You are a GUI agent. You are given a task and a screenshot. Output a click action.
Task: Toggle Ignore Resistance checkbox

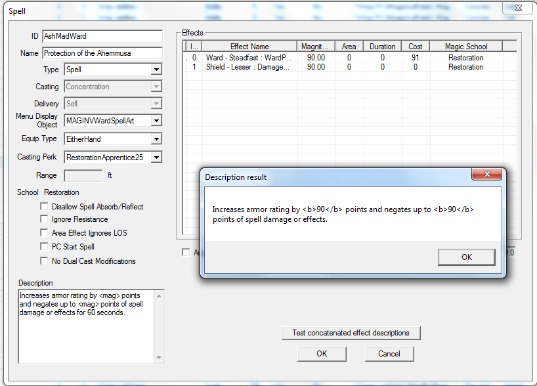click(44, 219)
